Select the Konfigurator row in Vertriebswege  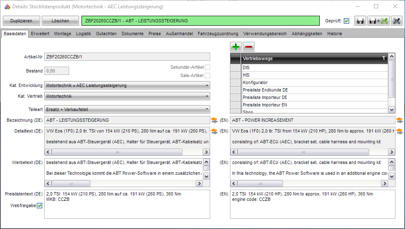(314, 83)
